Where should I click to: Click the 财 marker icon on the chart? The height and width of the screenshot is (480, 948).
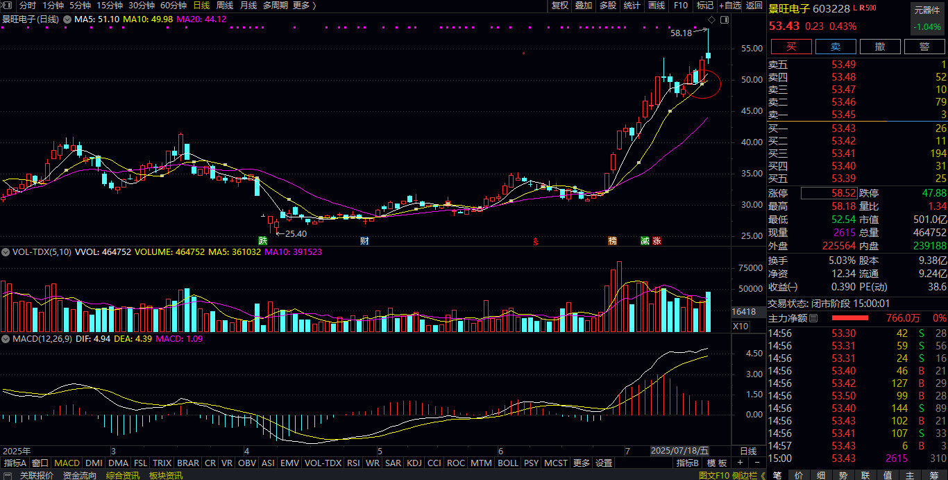click(364, 241)
